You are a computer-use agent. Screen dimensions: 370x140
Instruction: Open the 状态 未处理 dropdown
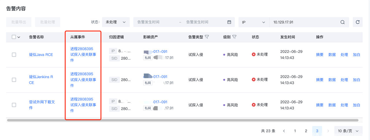click(x=116, y=22)
